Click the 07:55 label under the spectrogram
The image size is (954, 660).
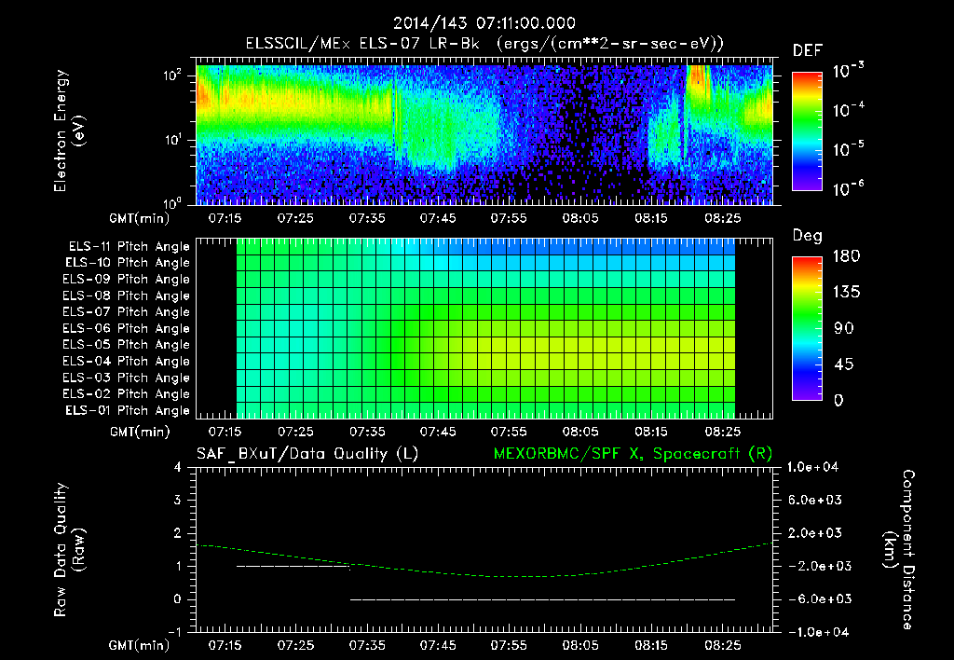(509, 218)
